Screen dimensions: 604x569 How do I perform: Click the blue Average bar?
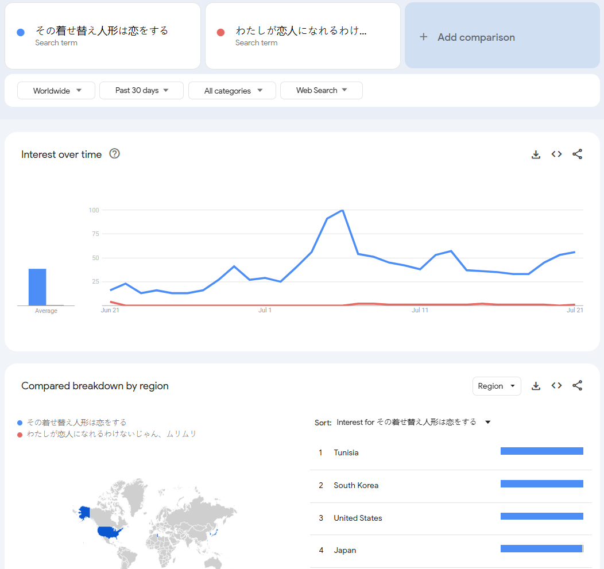pos(37,287)
